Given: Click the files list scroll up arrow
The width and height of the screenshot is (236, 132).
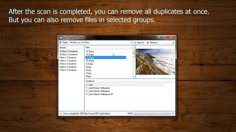Looking at the screenshot, I should tap(134, 47).
